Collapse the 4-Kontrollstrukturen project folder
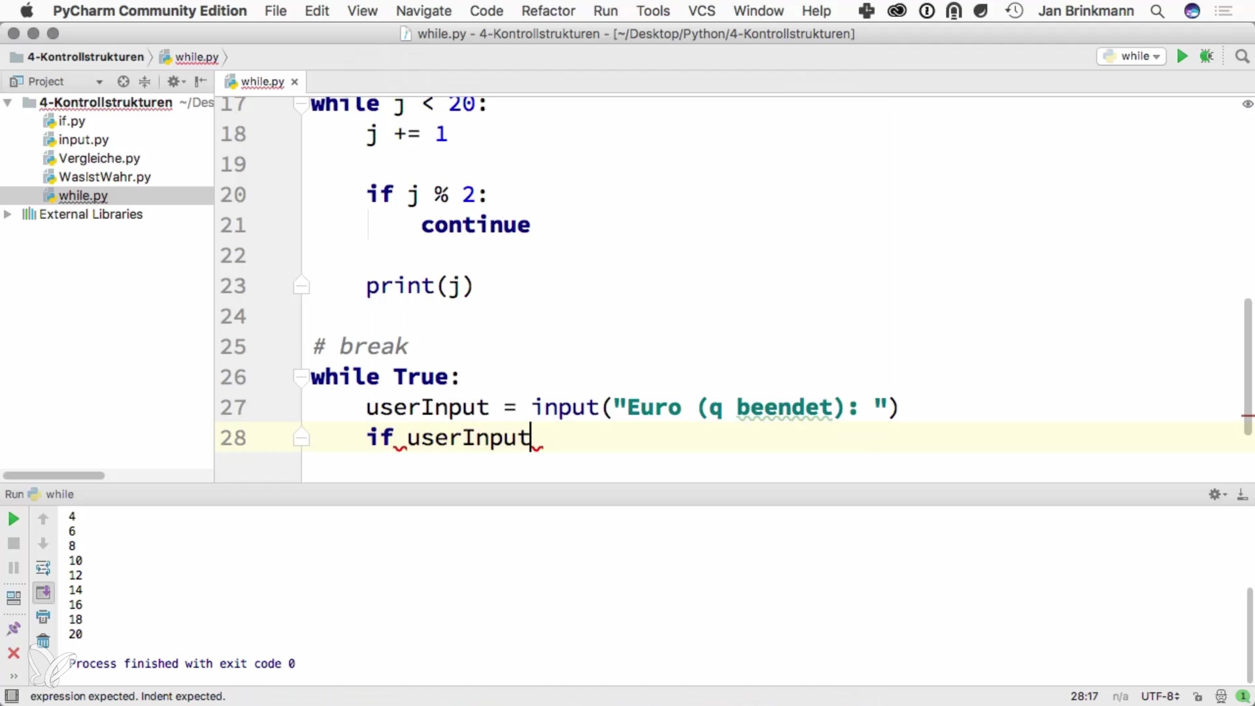 pyautogui.click(x=8, y=103)
